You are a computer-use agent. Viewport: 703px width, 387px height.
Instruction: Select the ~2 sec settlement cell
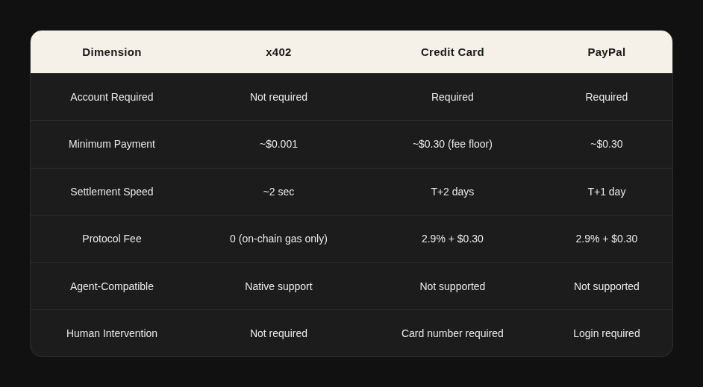coord(278,192)
